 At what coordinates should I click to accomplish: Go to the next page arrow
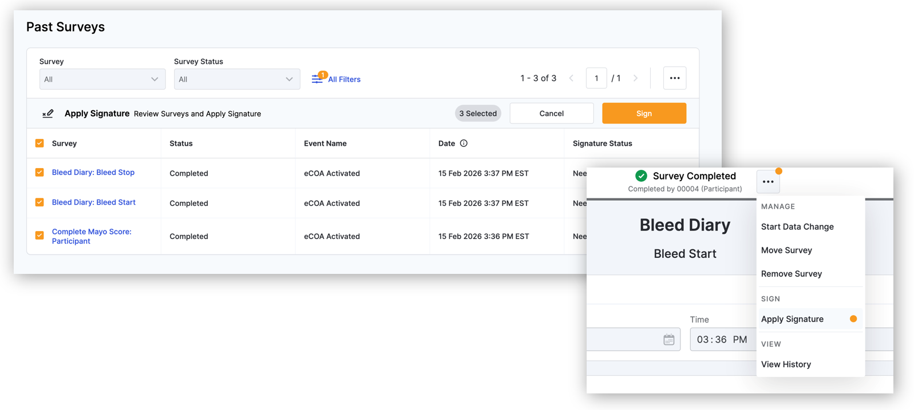635,78
